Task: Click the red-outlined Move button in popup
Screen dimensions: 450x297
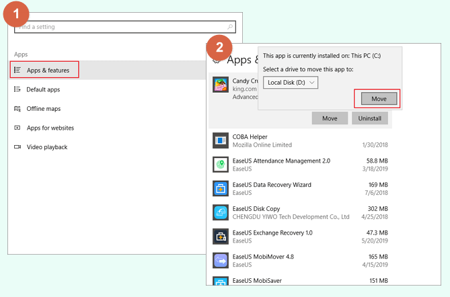Action: point(377,99)
